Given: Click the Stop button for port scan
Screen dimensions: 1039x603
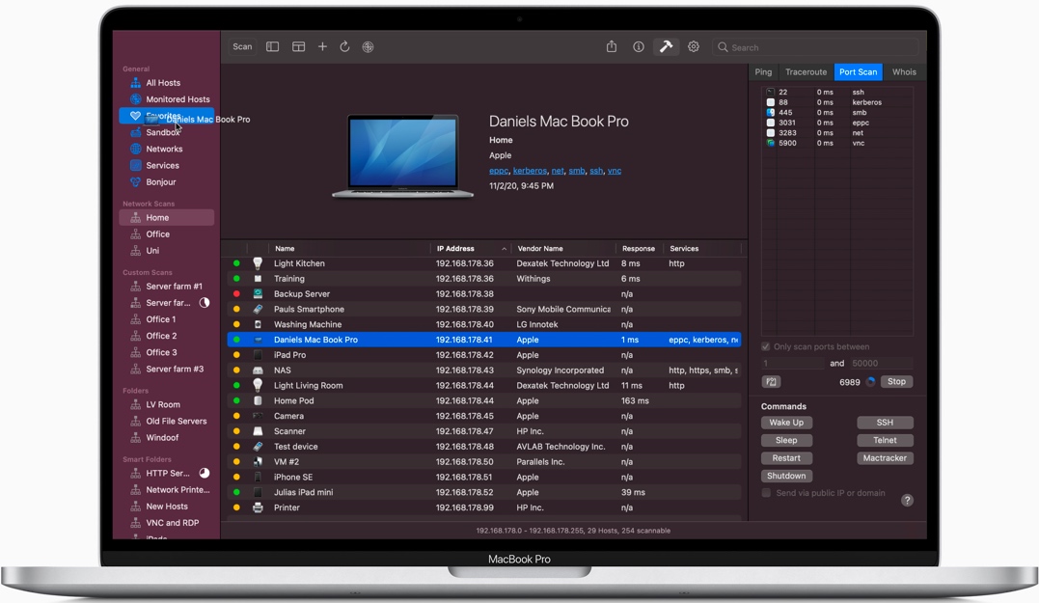Looking at the screenshot, I should [896, 381].
